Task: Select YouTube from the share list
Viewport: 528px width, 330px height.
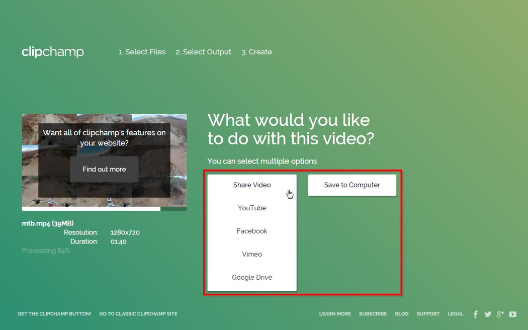Action: 252,208
